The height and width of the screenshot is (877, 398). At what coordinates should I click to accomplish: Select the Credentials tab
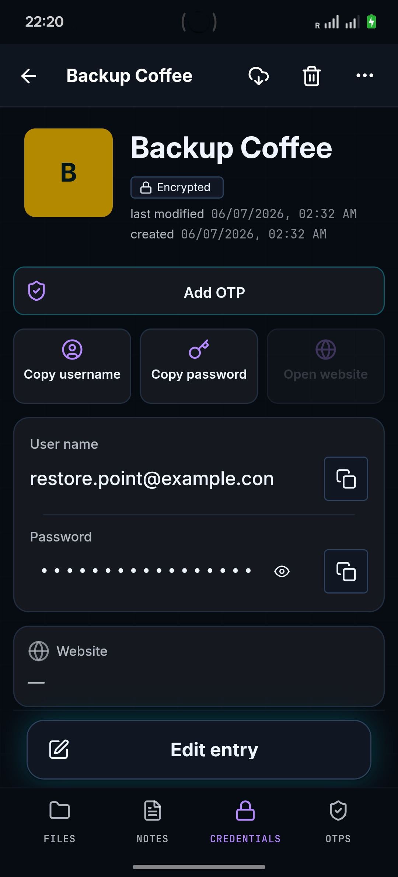point(245,822)
